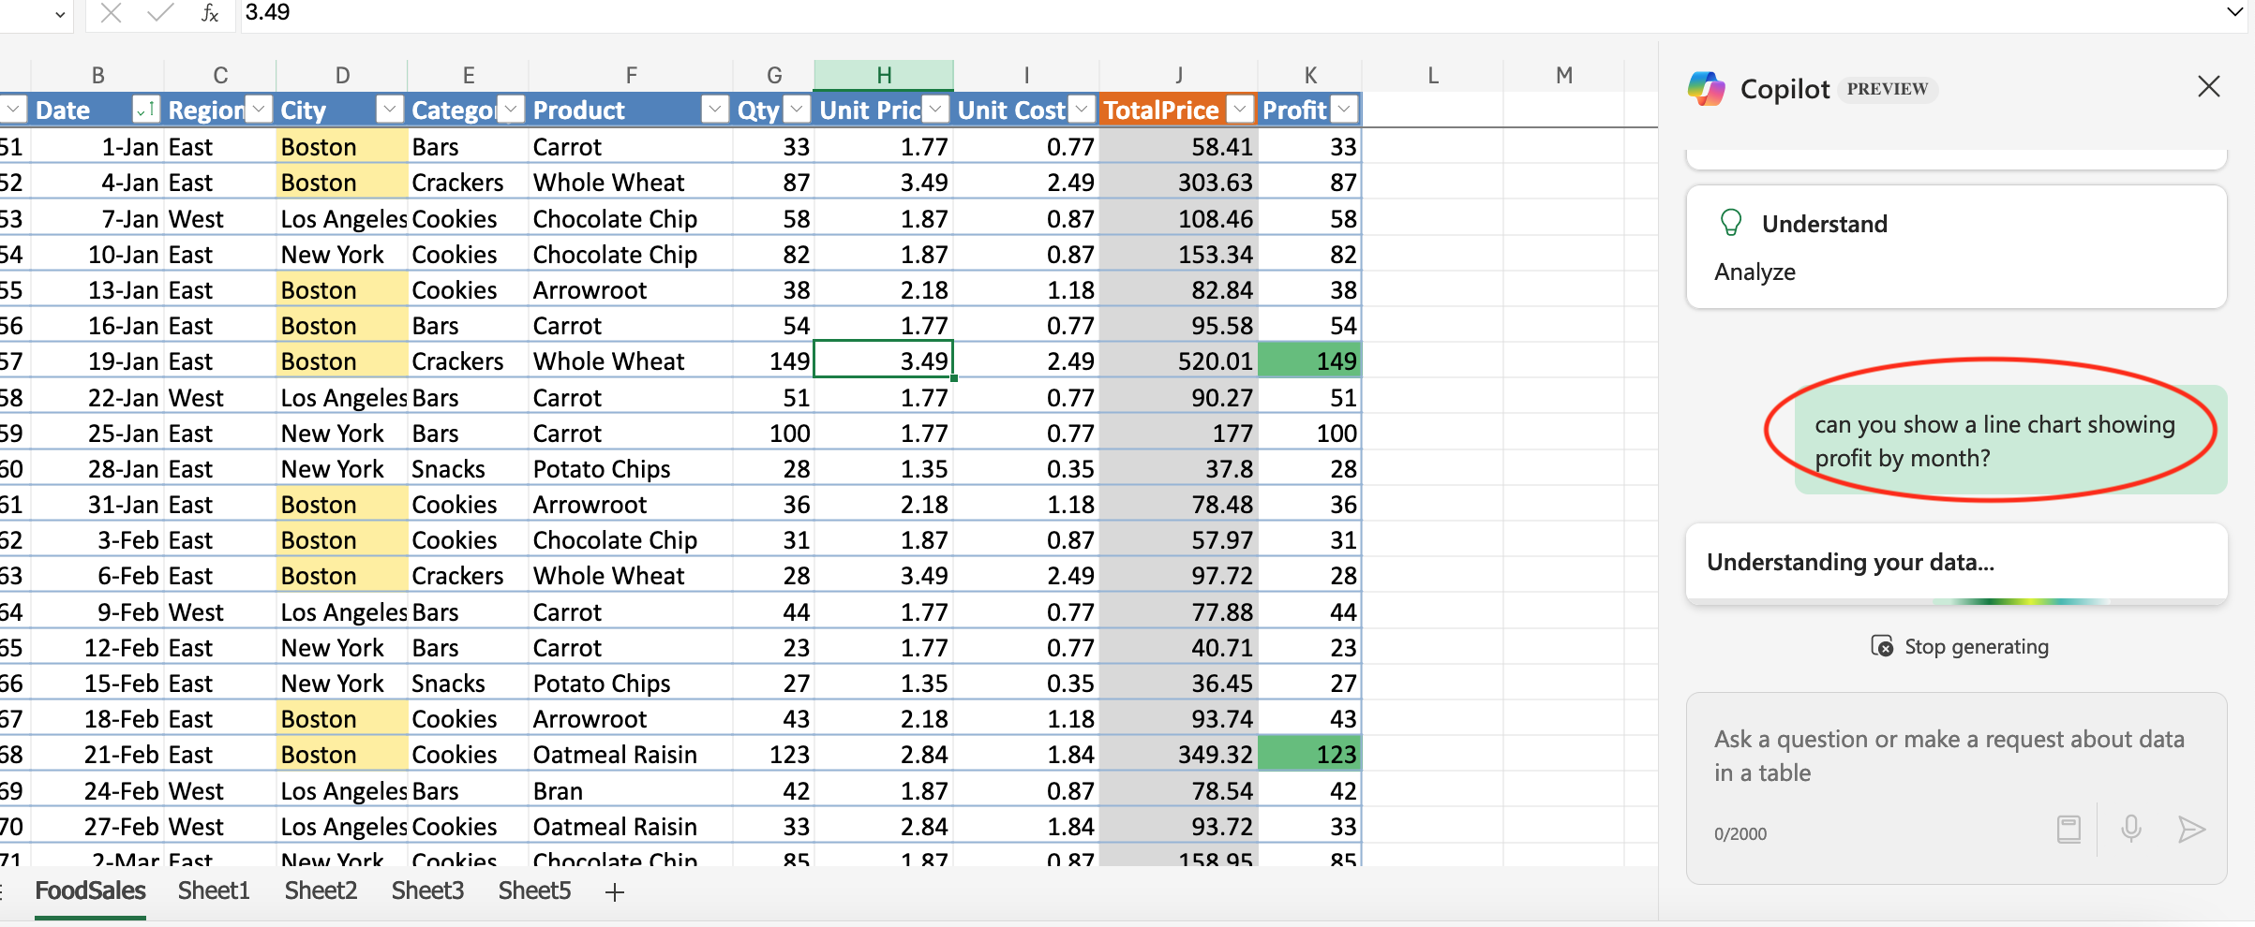2255x927 pixels.
Task: Select the green highlighted Profit cell 149
Action: [1308, 361]
